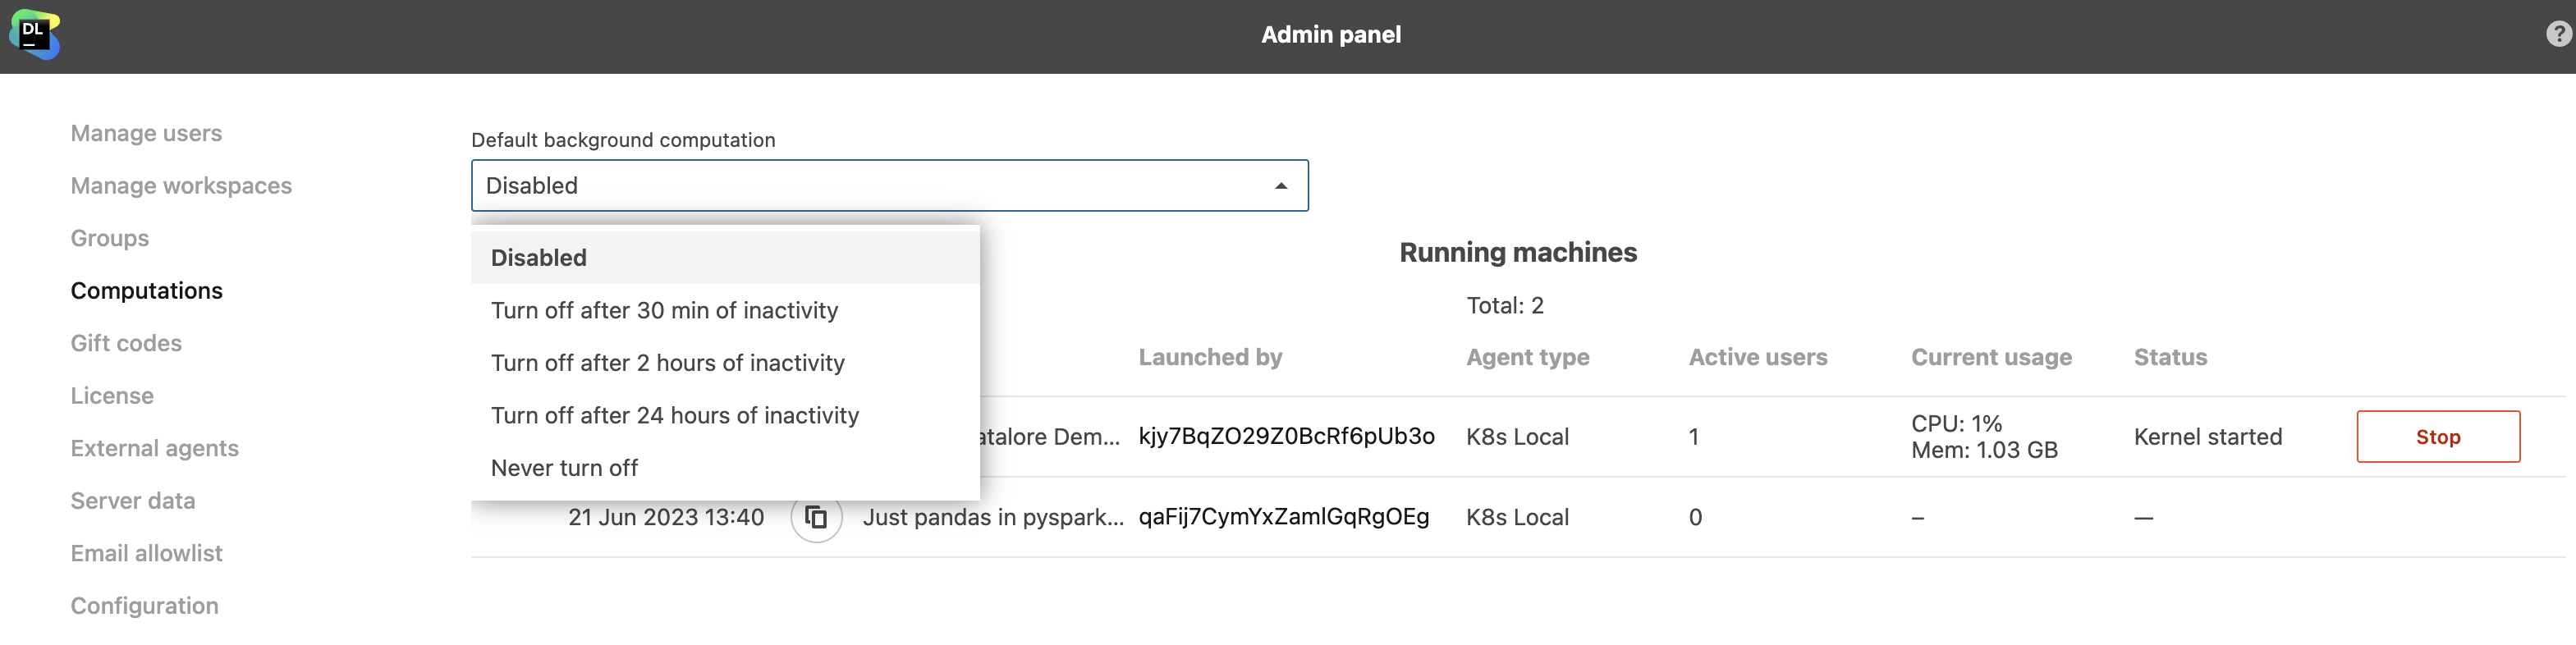Image resolution: width=2576 pixels, height=645 pixels.
Task: Open Manage users section
Action: pos(146,134)
